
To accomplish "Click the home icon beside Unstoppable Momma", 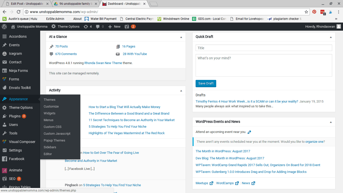I will pos(13,26).
